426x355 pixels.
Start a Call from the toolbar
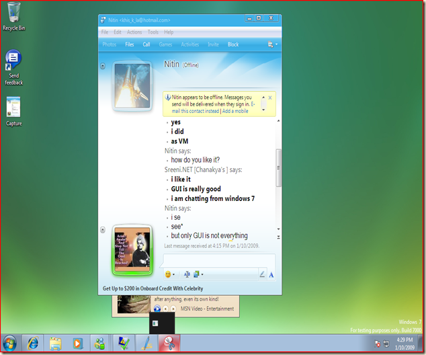tap(146, 44)
